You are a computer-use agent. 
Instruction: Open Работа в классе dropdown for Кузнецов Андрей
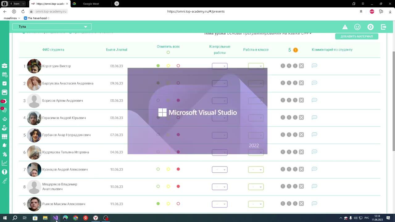point(256,170)
